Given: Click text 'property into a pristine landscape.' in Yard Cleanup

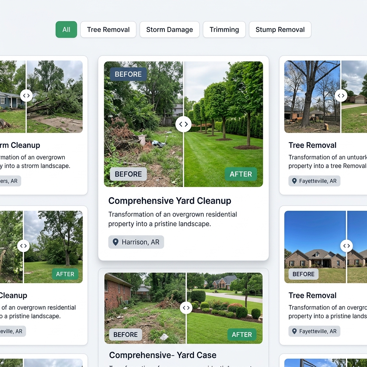Looking at the screenshot, I should click(159, 224).
